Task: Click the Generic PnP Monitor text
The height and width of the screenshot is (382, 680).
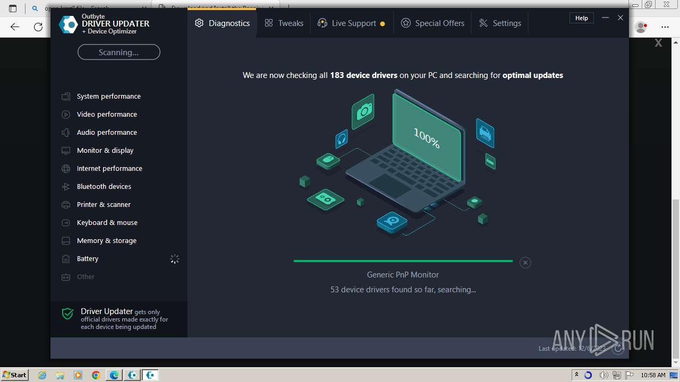Action: pyautogui.click(x=403, y=275)
